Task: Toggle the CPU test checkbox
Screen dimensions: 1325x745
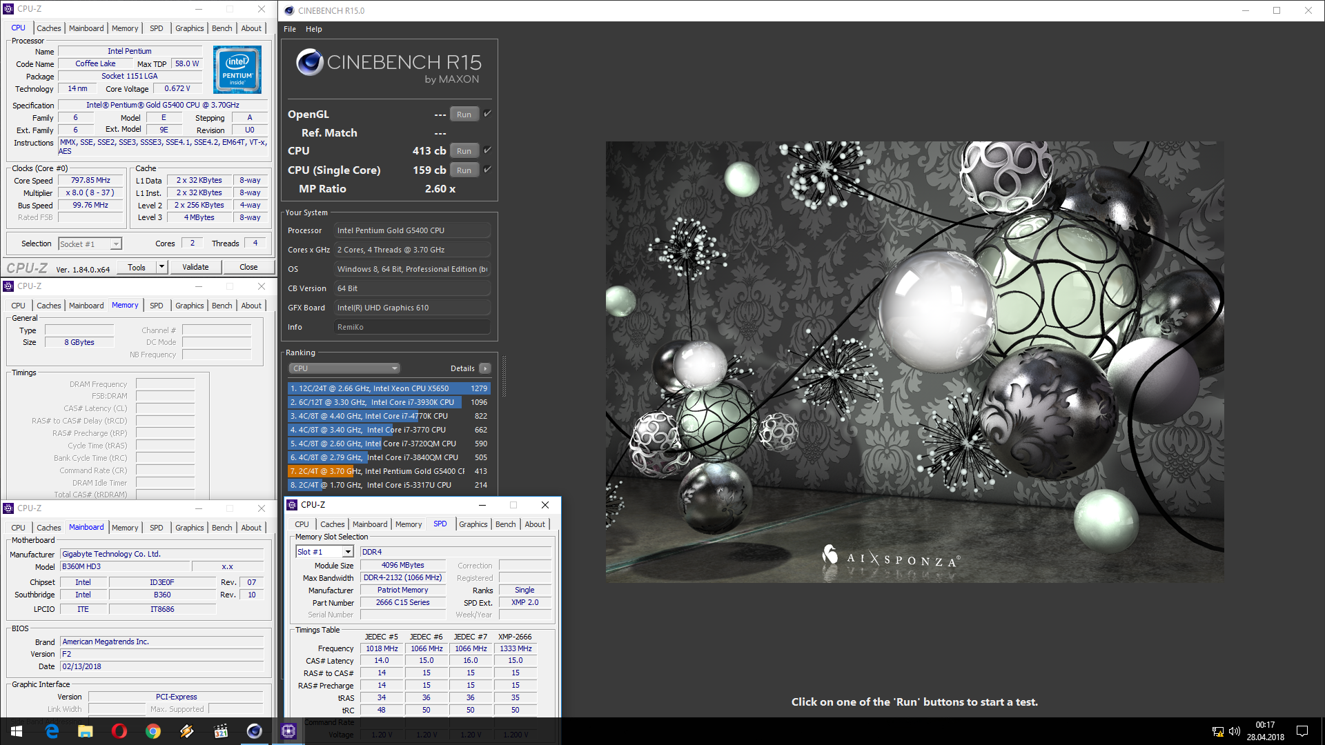Action: [x=487, y=150]
